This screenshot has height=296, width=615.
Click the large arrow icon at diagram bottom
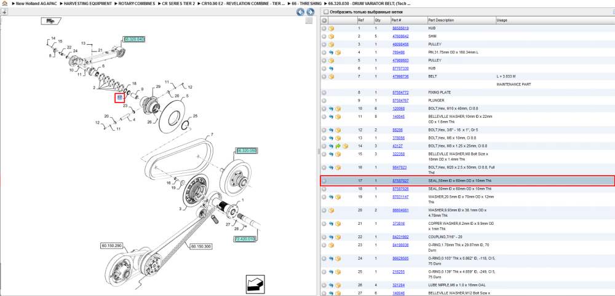pyautogui.click(x=256, y=284)
